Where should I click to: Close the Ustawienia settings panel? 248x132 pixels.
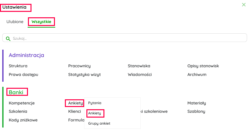coord(244,5)
